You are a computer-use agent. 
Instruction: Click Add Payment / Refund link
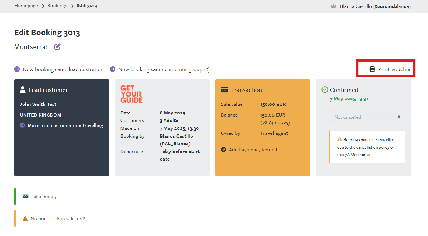253,149
